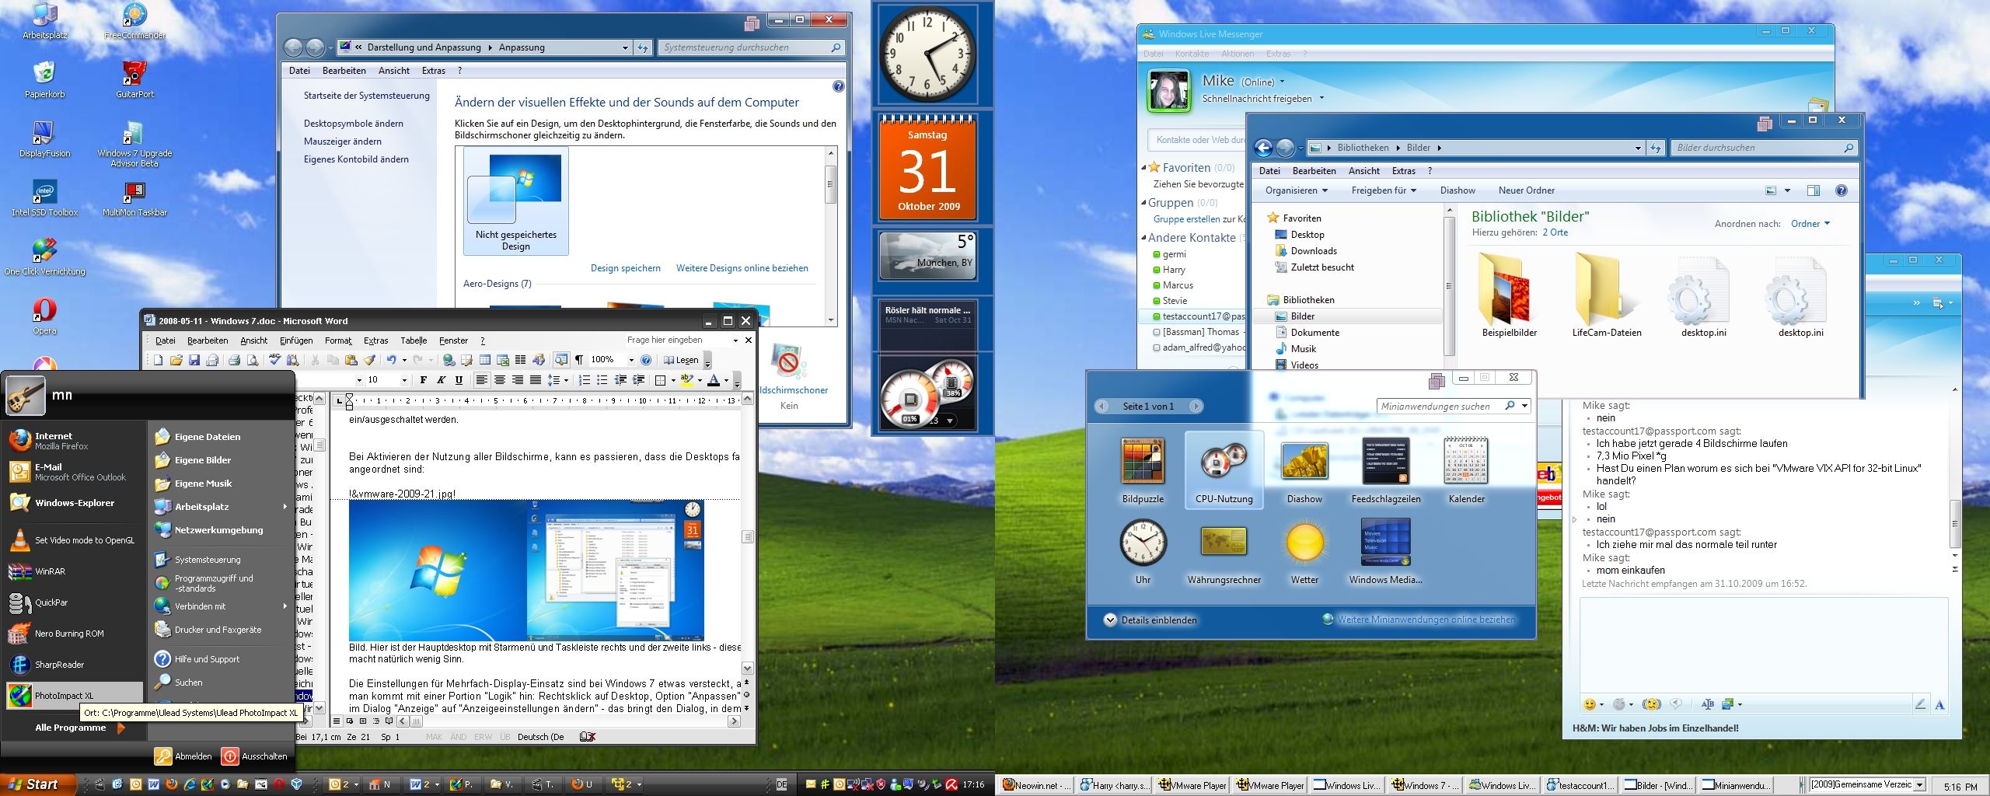Click the font color A button in Word
1990x796 pixels.
[713, 379]
